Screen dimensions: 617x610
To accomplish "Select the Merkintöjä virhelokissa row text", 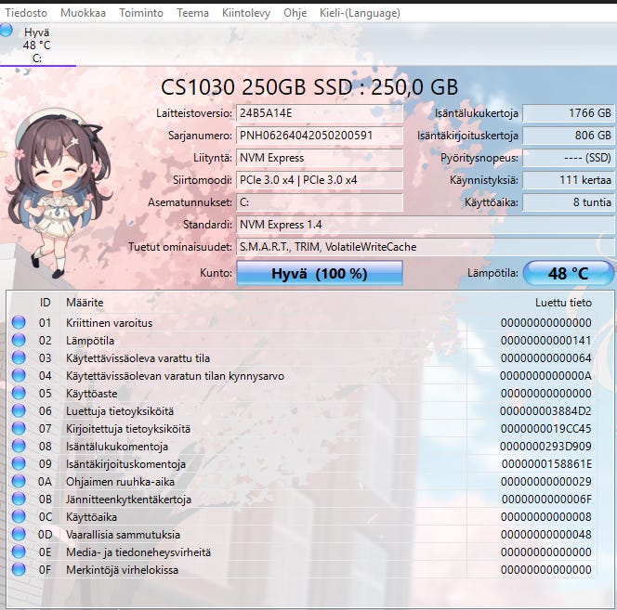I will point(122,570).
